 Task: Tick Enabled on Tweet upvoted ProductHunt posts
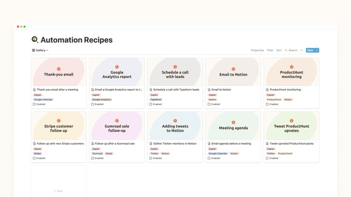[267, 158]
